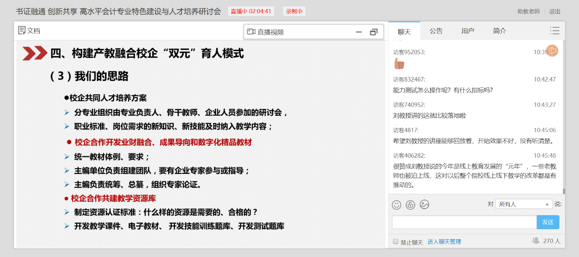Click the thumbs-up emoji in chat

pyautogui.click(x=399, y=64)
